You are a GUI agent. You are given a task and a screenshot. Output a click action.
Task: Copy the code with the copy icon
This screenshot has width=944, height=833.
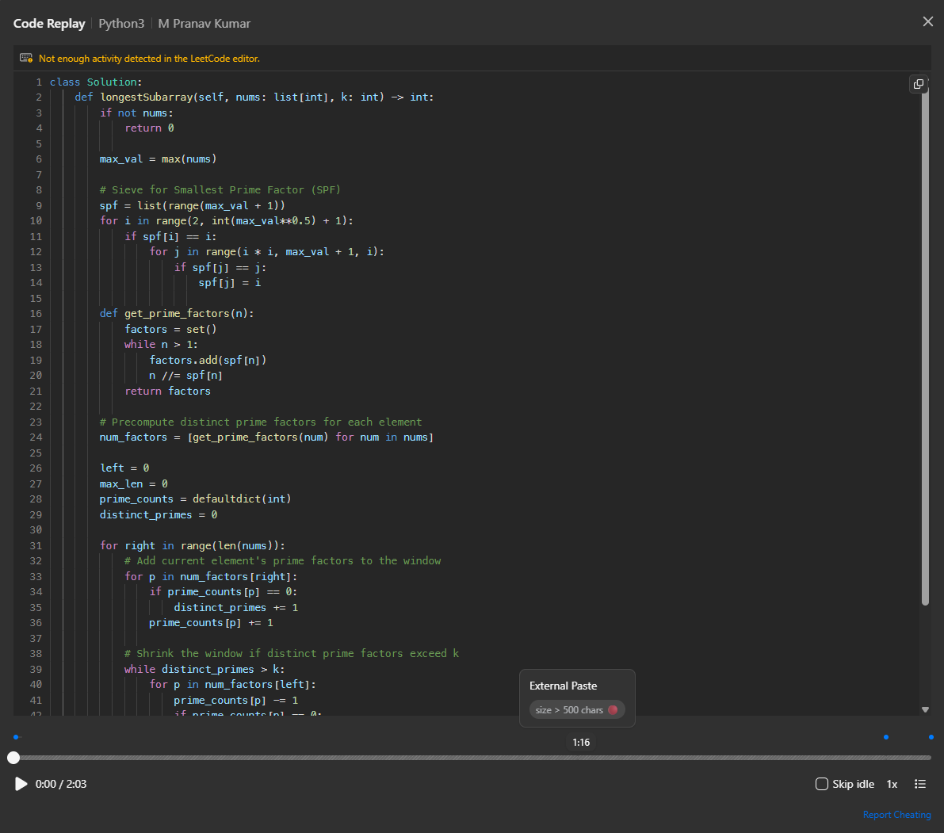pos(918,84)
